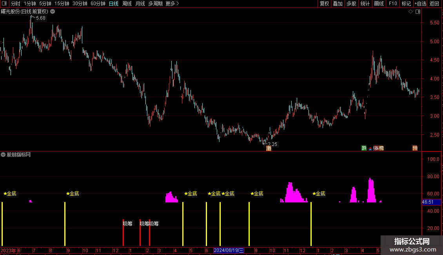Click the rightmost ★金底 signal label

[x=319, y=194]
